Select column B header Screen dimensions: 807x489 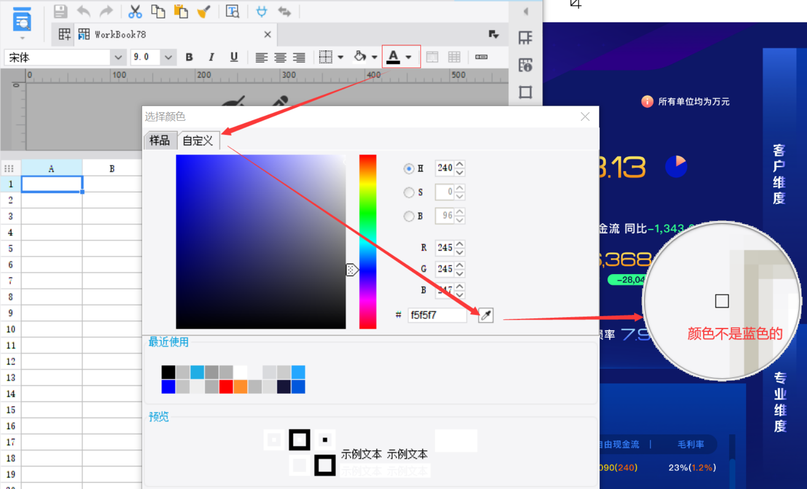(112, 168)
